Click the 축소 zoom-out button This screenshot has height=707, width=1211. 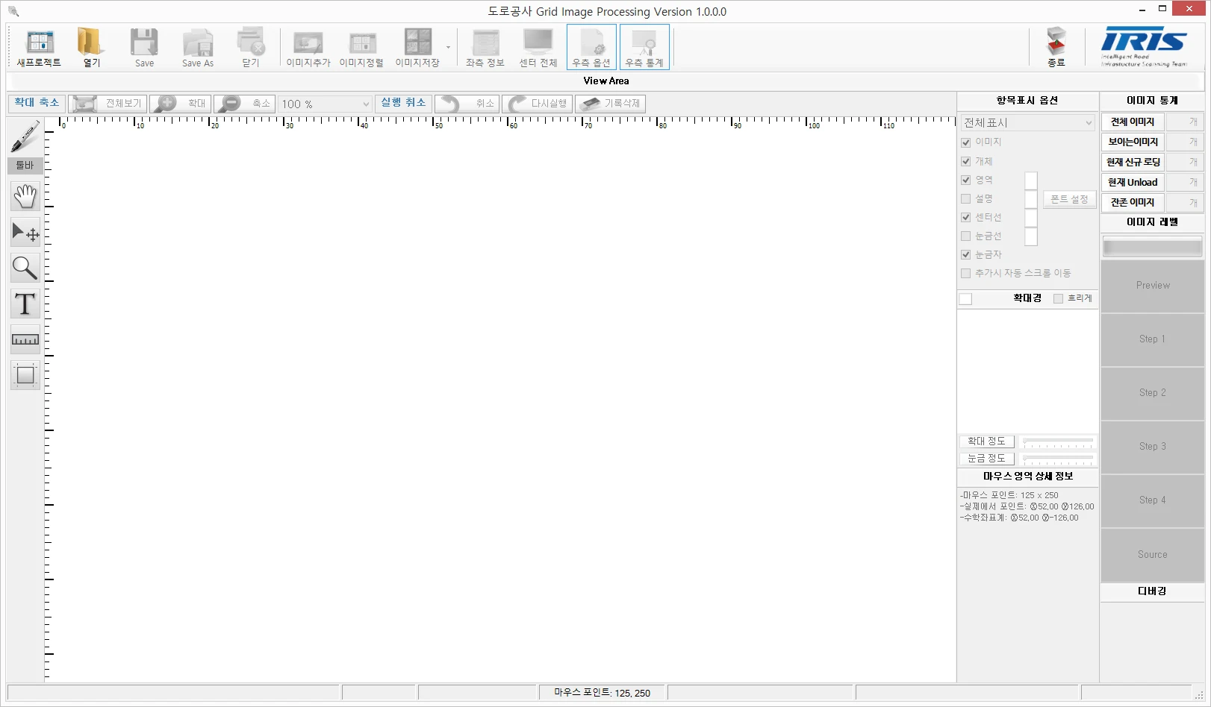point(244,104)
